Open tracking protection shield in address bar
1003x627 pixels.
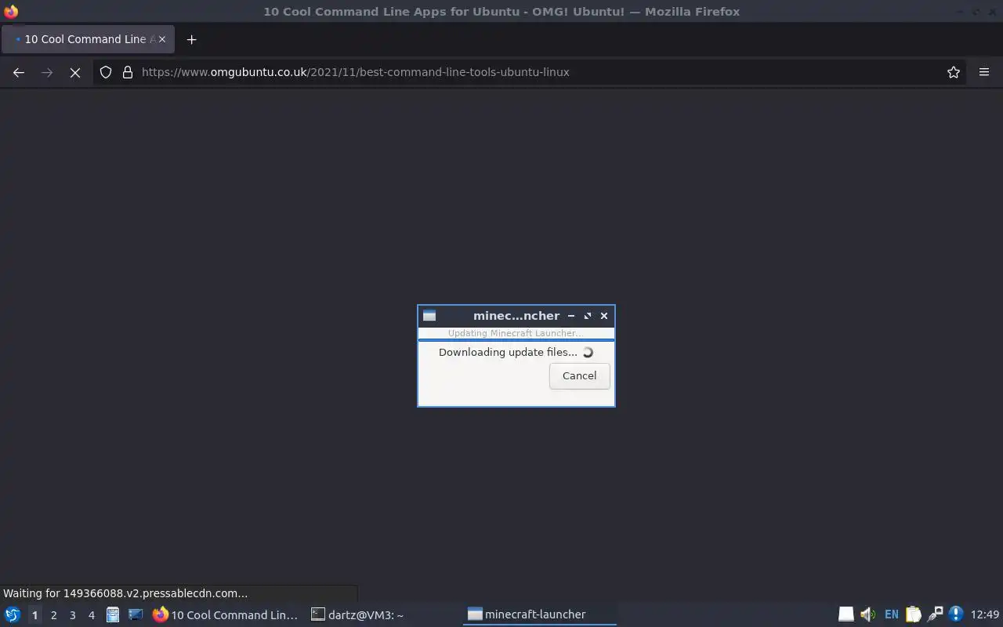click(106, 72)
